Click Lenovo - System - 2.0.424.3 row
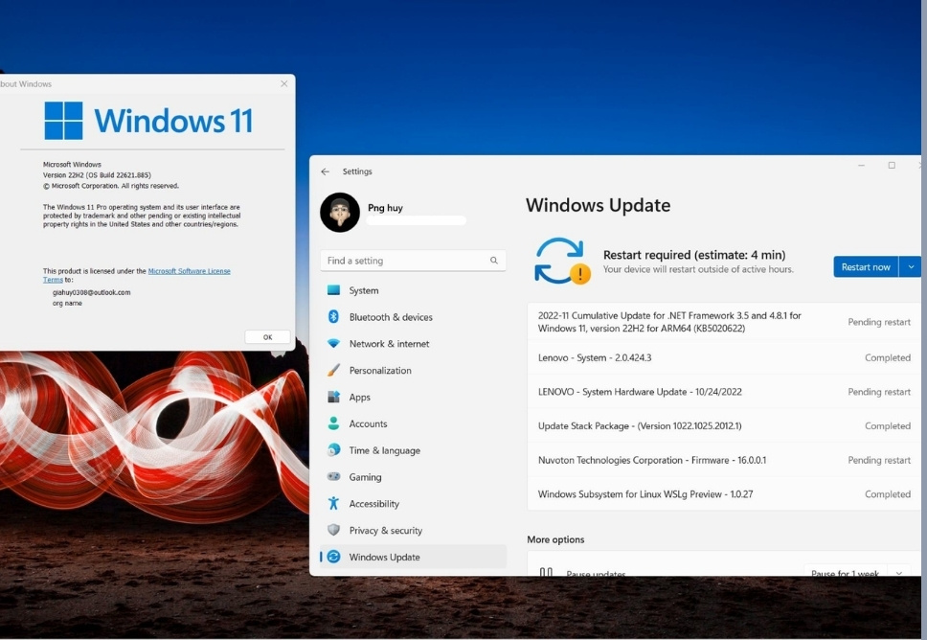Screen dimensions: 927x640 (724, 357)
